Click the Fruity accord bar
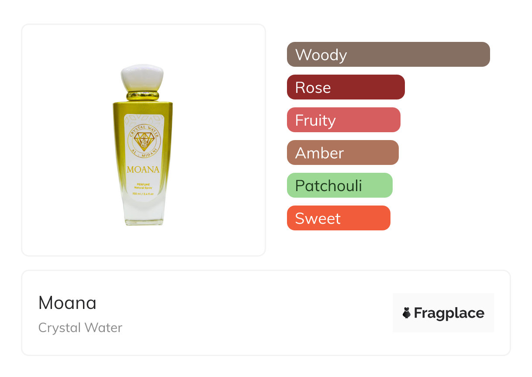Image resolution: width=532 pixels, height=377 pixels. [x=343, y=120]
